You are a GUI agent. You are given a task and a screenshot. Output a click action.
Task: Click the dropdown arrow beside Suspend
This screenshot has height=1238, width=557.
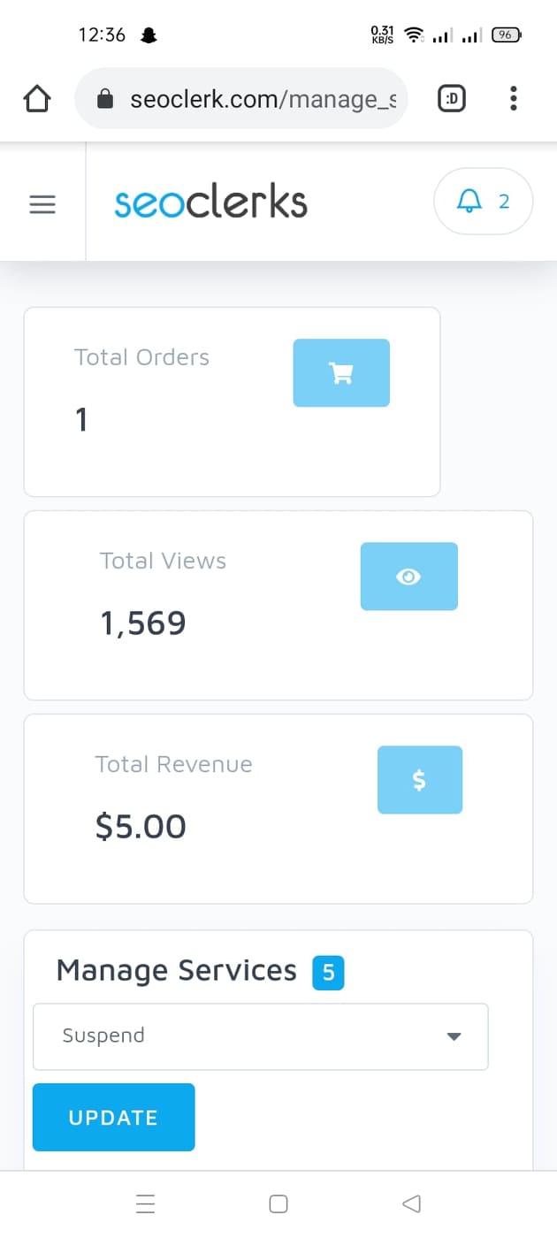(x=454, y=1036)
